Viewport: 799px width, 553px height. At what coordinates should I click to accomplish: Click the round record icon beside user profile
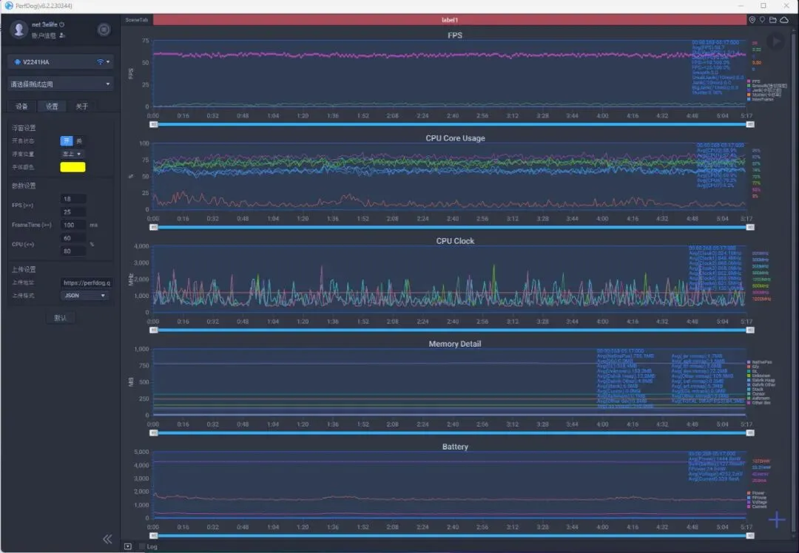pyautogui.click(x=104, y=30)
